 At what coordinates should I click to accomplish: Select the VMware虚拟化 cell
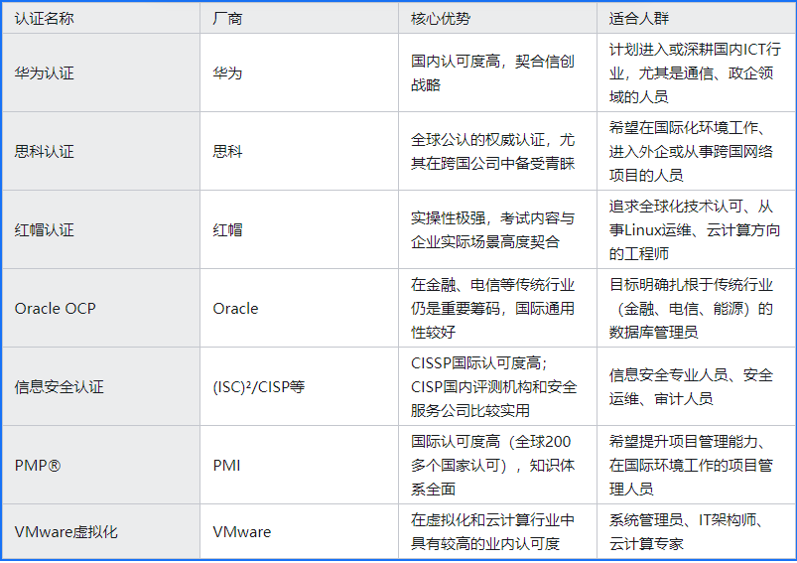(x=101, y=531)
